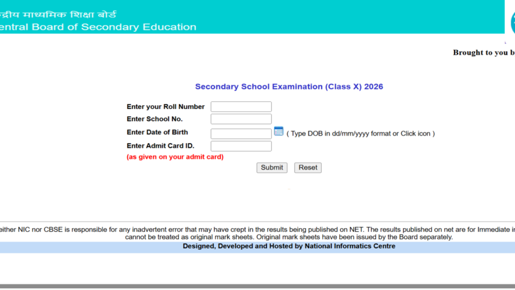Click the 'Enter Date of Birth' label
The image size is (515, 290).
[157, 132]
